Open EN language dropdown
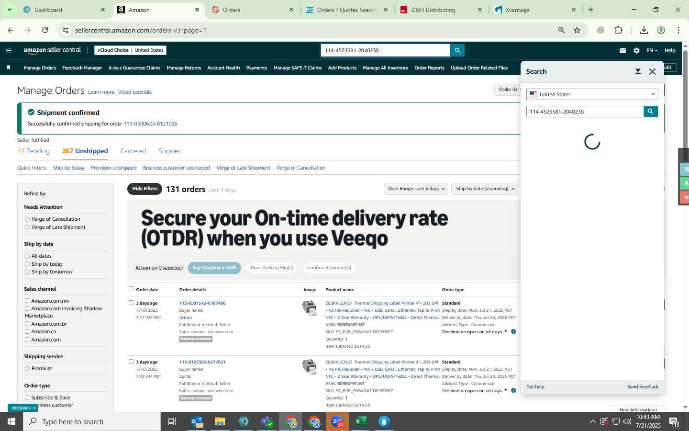 pos(652,50)
